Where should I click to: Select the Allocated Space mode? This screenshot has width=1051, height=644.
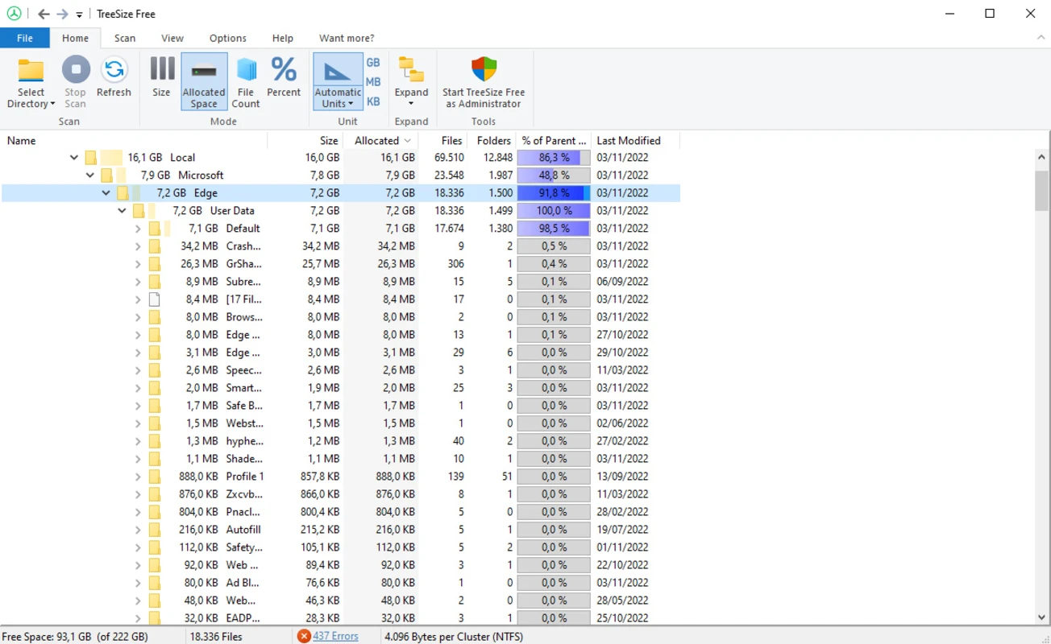(204, 79)
